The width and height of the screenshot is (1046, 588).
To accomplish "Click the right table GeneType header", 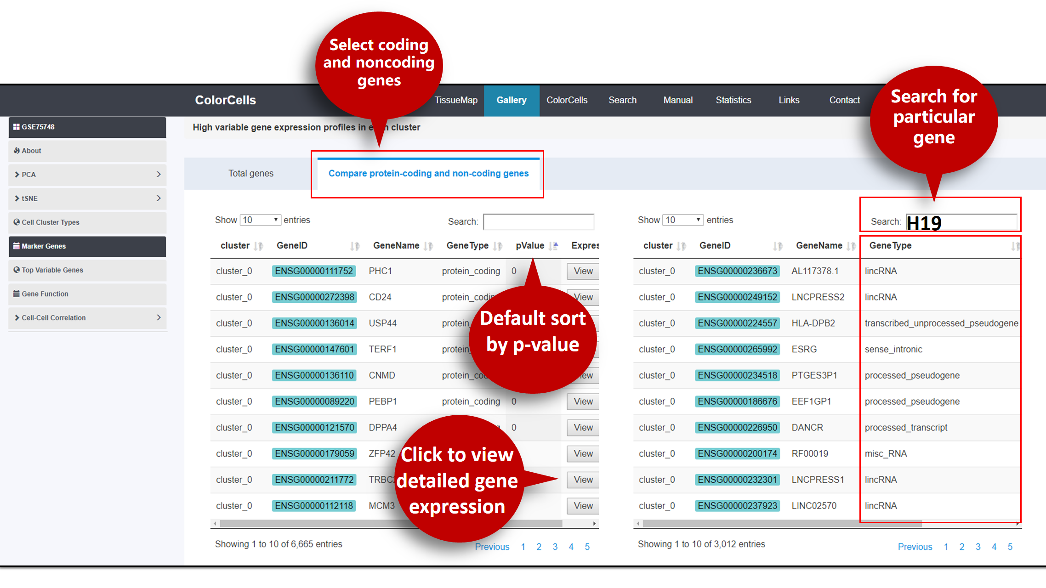I will click(x=890, y=246).
